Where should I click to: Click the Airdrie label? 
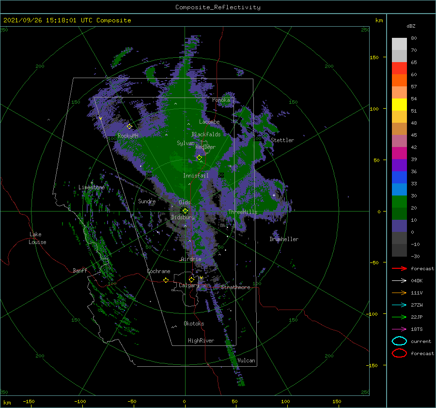coord(191,259)
